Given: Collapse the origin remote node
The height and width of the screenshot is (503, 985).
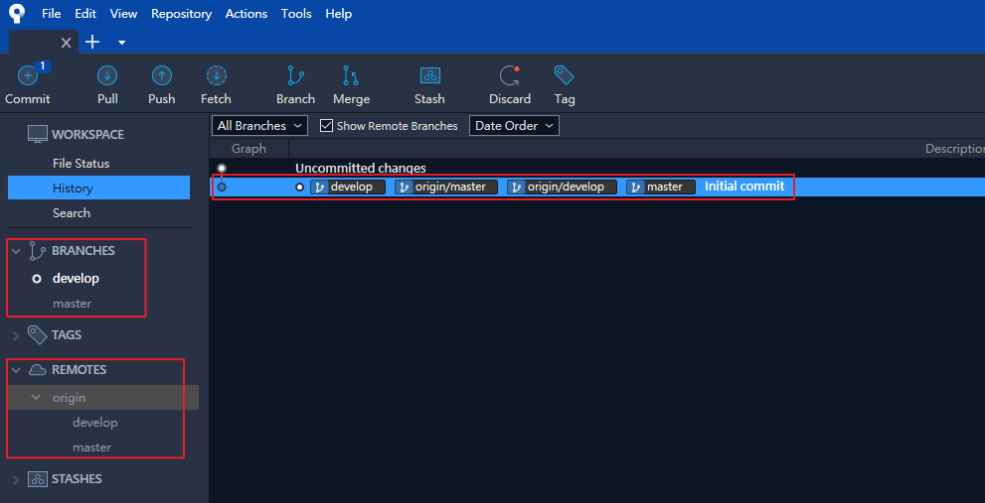Looking at the screenshot, I should click(x=36, y=398).
